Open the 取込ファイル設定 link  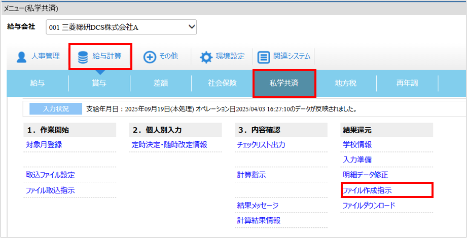(50, 175)
